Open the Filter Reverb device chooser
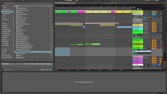Viewport: 167px width, 94px height. coord(138,16)
